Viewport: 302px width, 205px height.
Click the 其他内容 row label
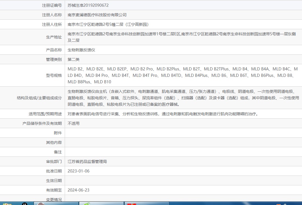[x=54, y=142]
